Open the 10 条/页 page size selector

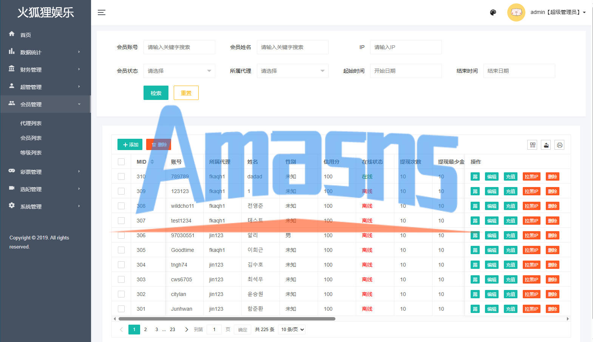tap(292, 330)
